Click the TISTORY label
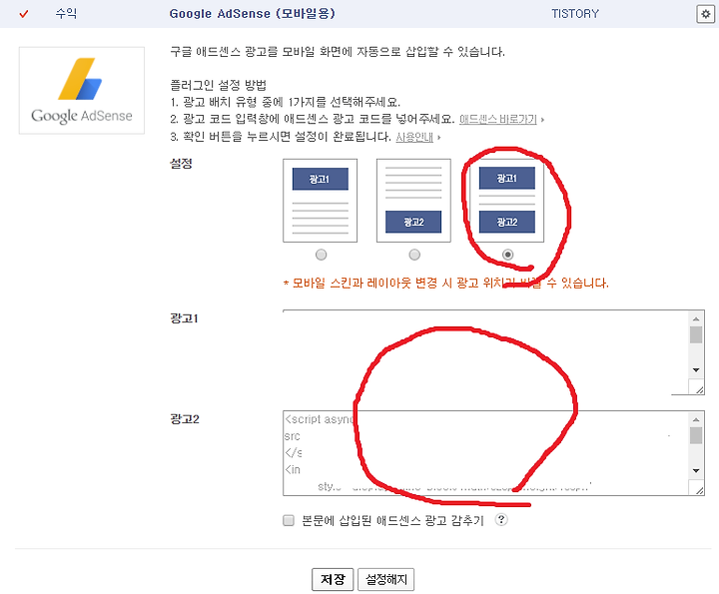This screenshot has width=719, height=594. (575, 14)
